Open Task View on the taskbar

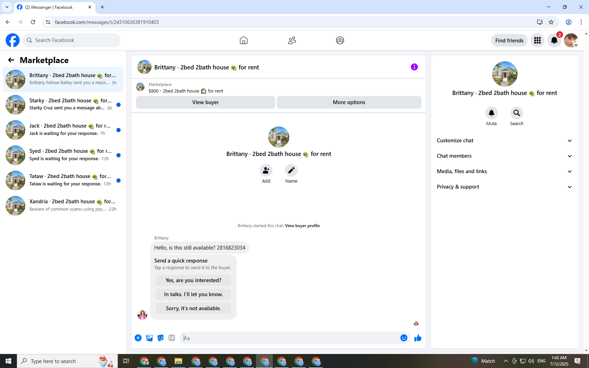pyautogui.click(x=126, y=361)
